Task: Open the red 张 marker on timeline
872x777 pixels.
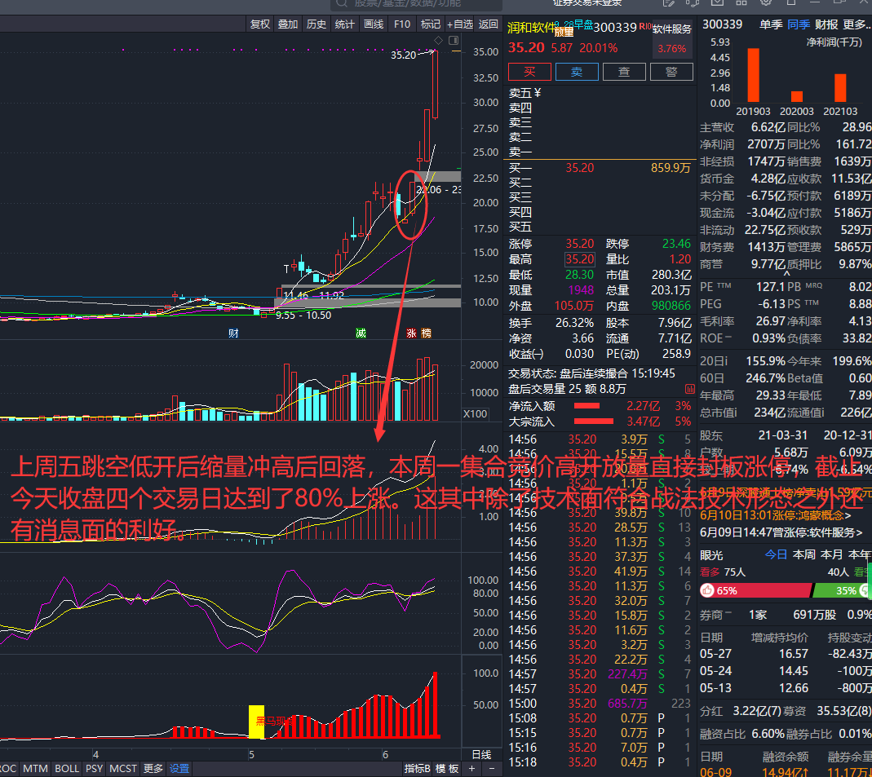Action: [412, 333]
